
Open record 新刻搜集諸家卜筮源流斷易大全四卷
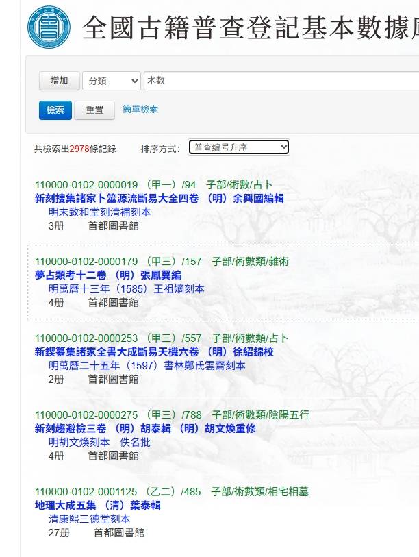click(x=159, y=199)
